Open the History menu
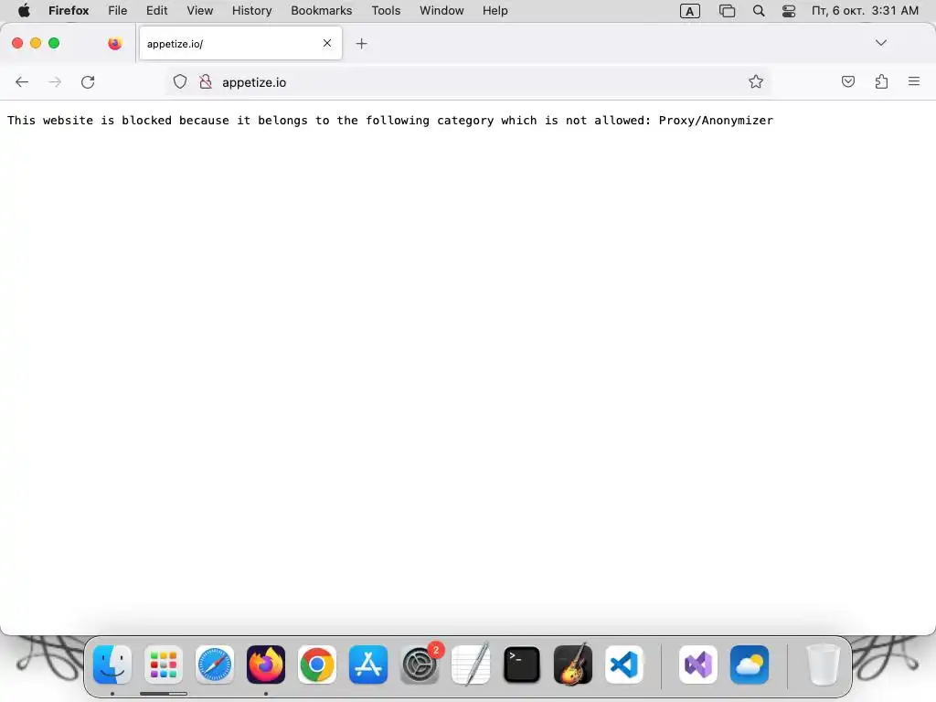This screenshot has width=936, height=702. click(x=252, y=11)
